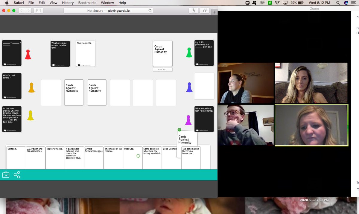Click the 'I got 99 problems' black card

coord(204,53)
